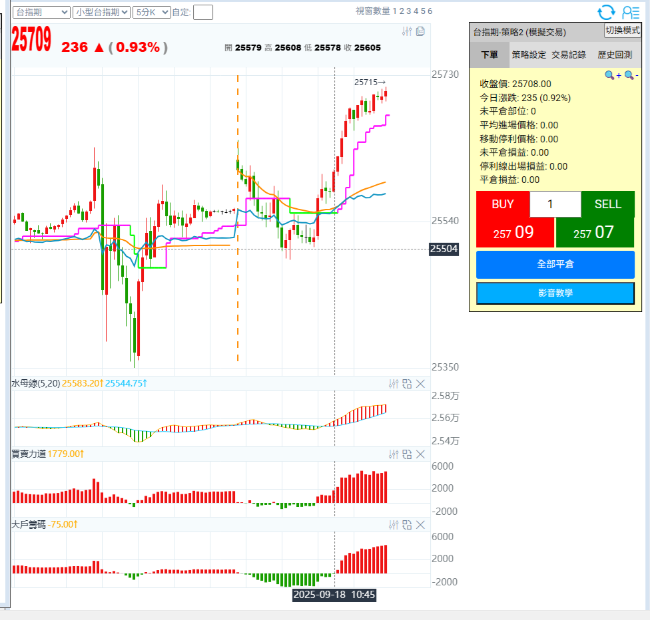Viewport: 650px width, 620px height.
Task: Click the copy icon on main chart header
Action: coord(420,31)
